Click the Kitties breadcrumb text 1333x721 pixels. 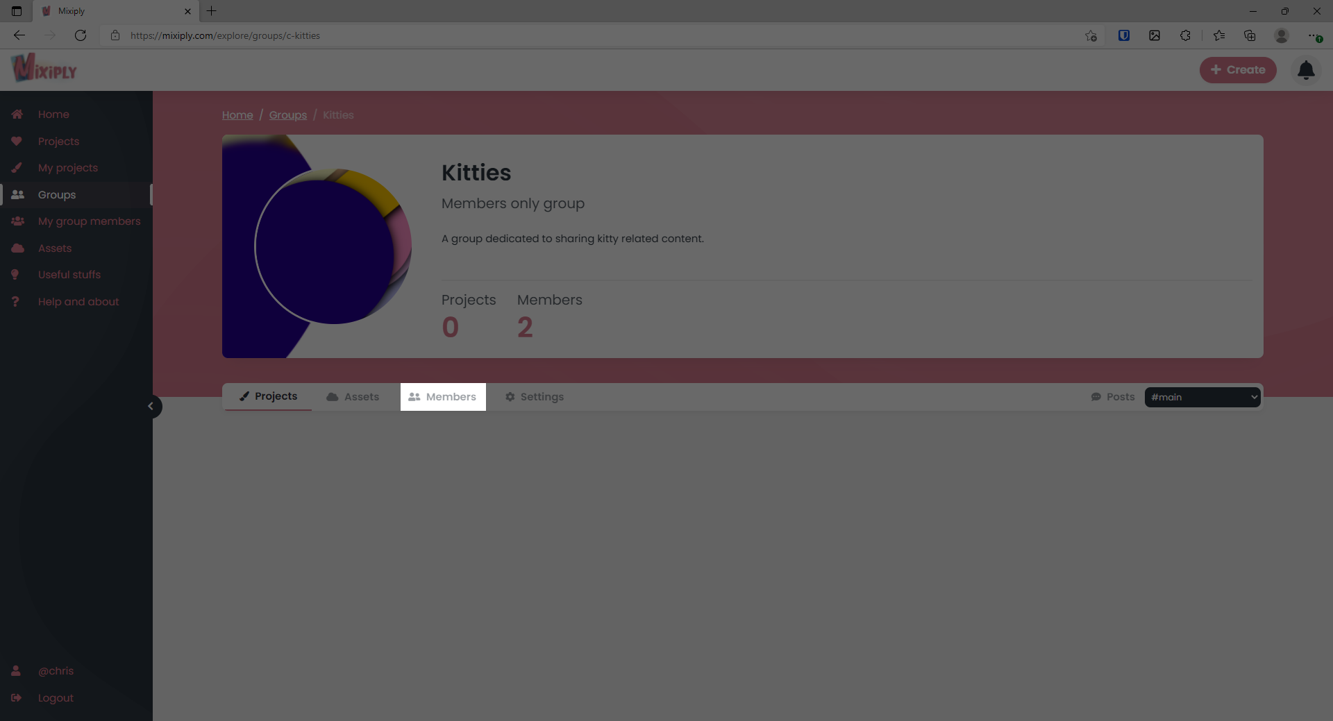(338, 115)
